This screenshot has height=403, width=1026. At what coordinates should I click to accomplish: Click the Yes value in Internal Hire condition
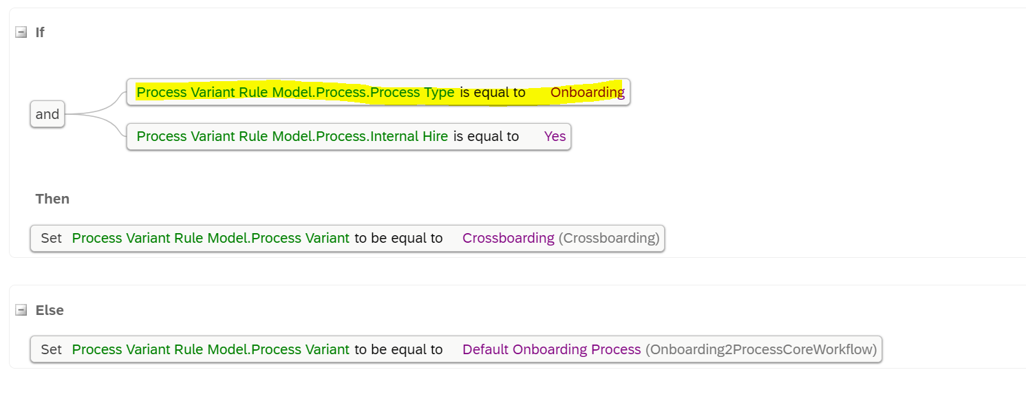pyautogui.click(x=555, y=136)
